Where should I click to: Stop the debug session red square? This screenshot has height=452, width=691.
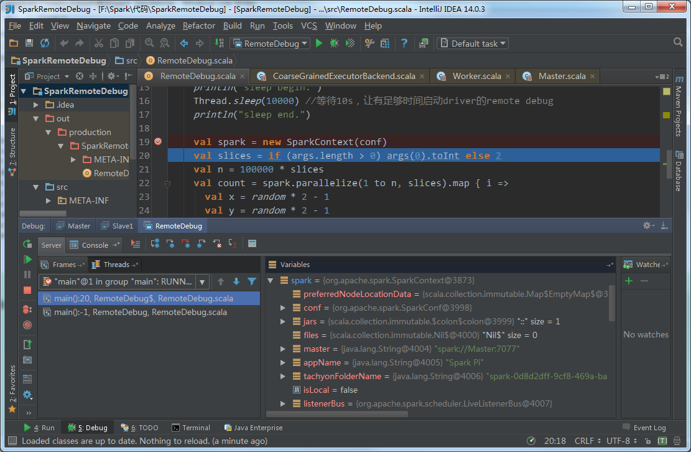click(x=27, y=290)
